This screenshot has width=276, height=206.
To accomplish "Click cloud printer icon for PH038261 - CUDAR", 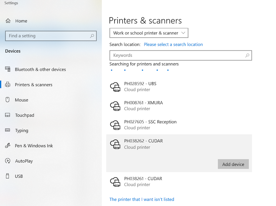I will 115,182.
